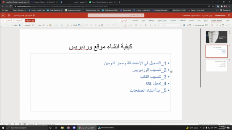The width and height of the screenshot is (232, 130).
Task: Click the quick styles icon
Action: point(56,25)
